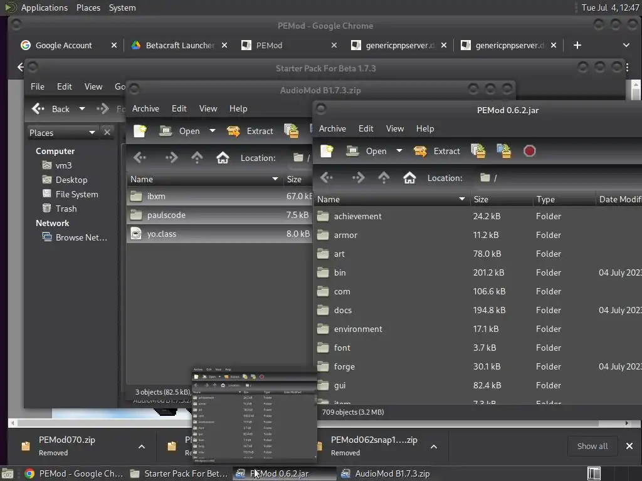Select paulscode folder in AudioMod archive

coord(219,215)
